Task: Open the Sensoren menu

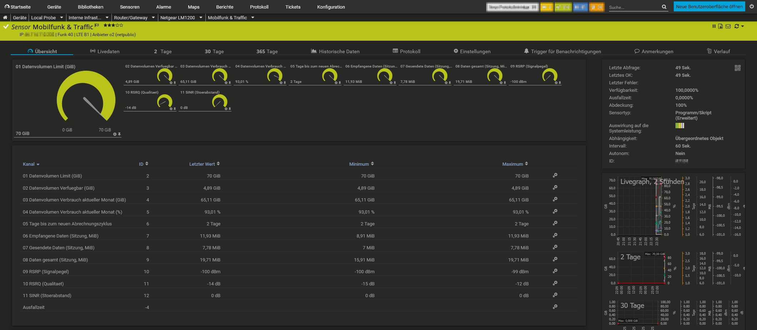Action: (130, 7)
